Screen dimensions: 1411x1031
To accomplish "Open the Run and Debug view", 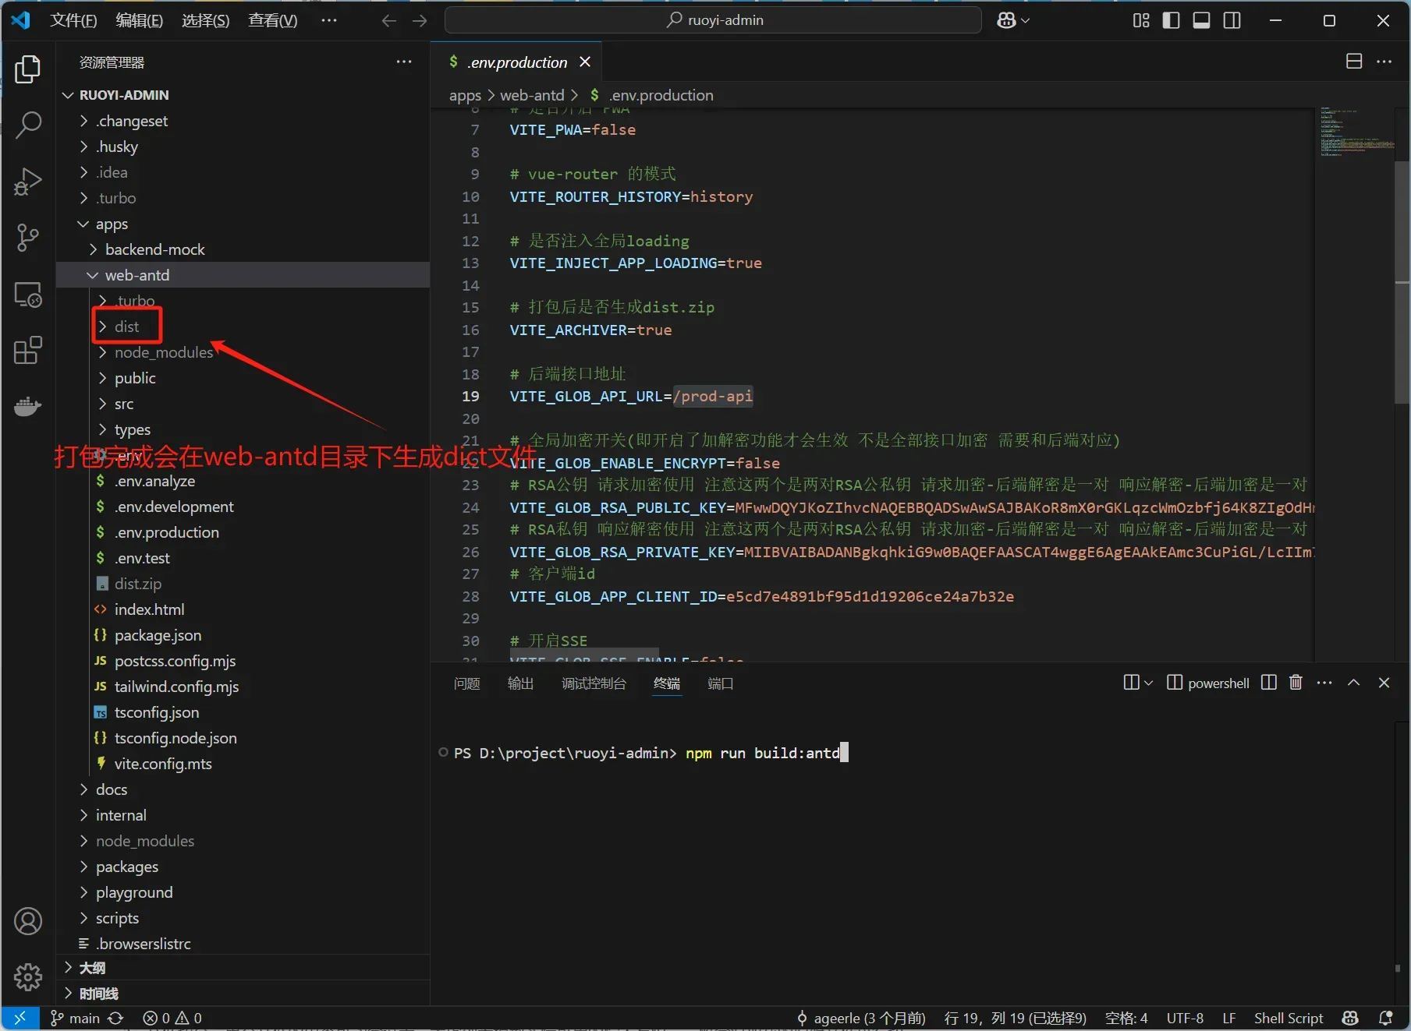I will [28, 182].
